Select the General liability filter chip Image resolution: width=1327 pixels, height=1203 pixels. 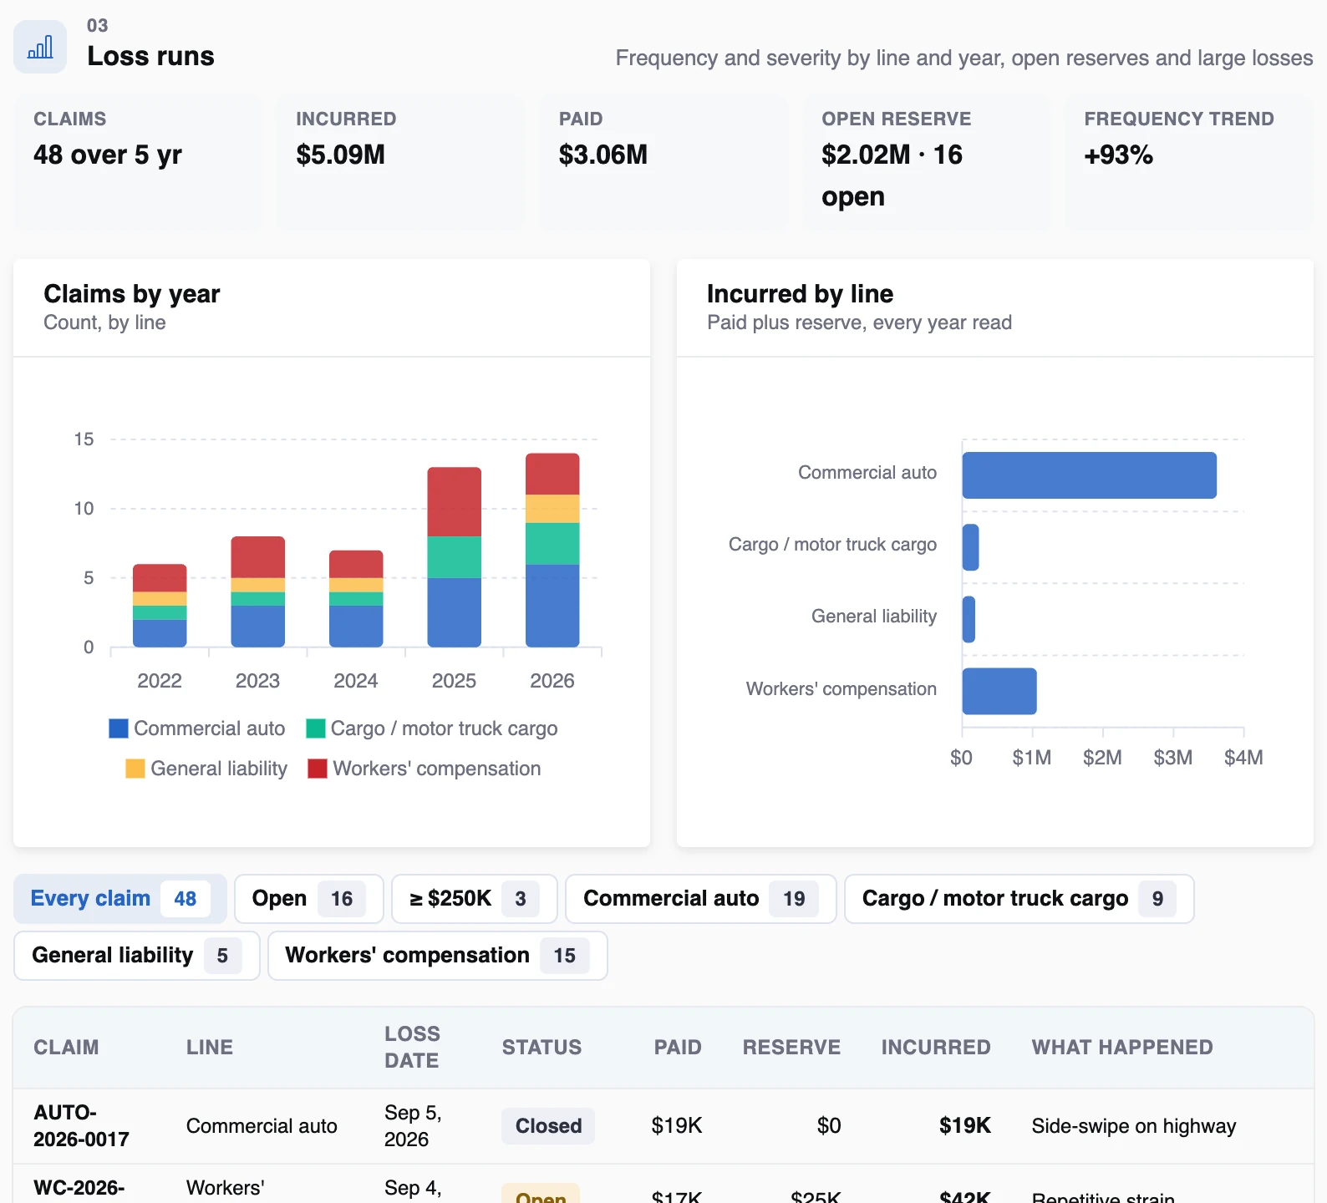tap(137, 956)
